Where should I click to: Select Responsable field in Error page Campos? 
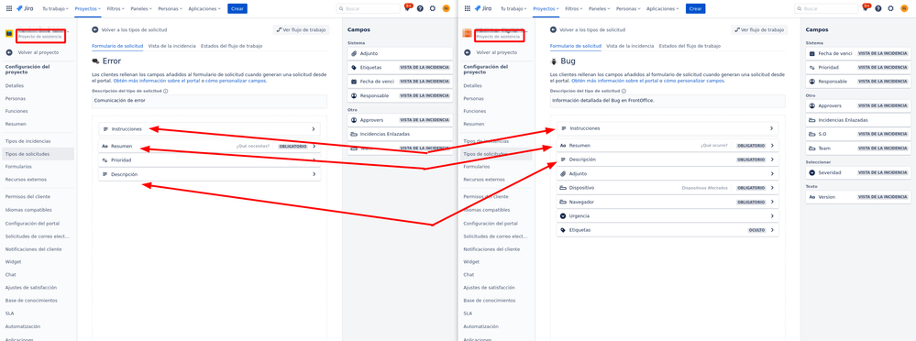tap(400, 95)
